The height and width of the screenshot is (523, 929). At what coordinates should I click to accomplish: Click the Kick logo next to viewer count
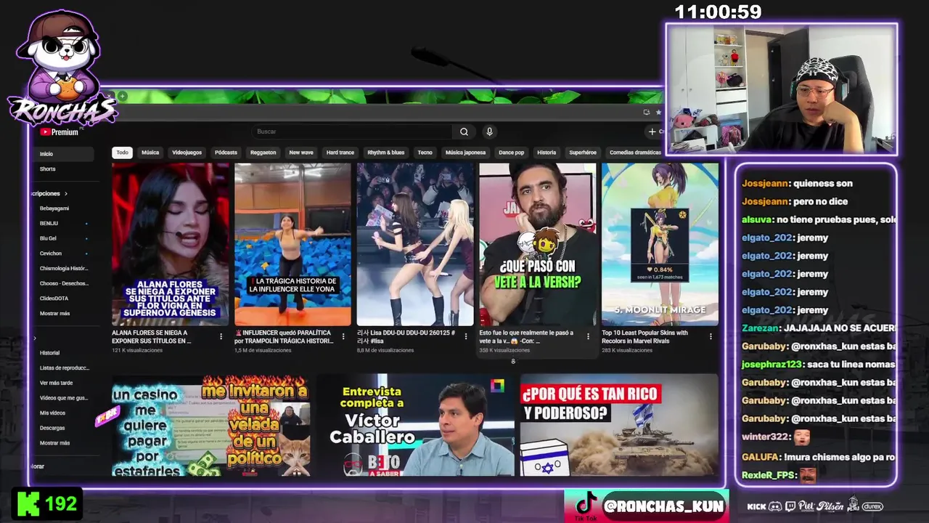click(x=28, y=503)
